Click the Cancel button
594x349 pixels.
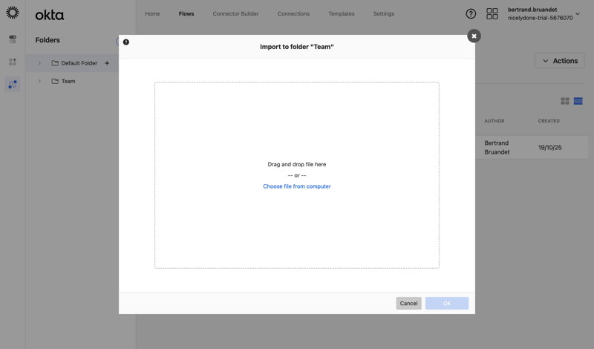tap(409, 303)
